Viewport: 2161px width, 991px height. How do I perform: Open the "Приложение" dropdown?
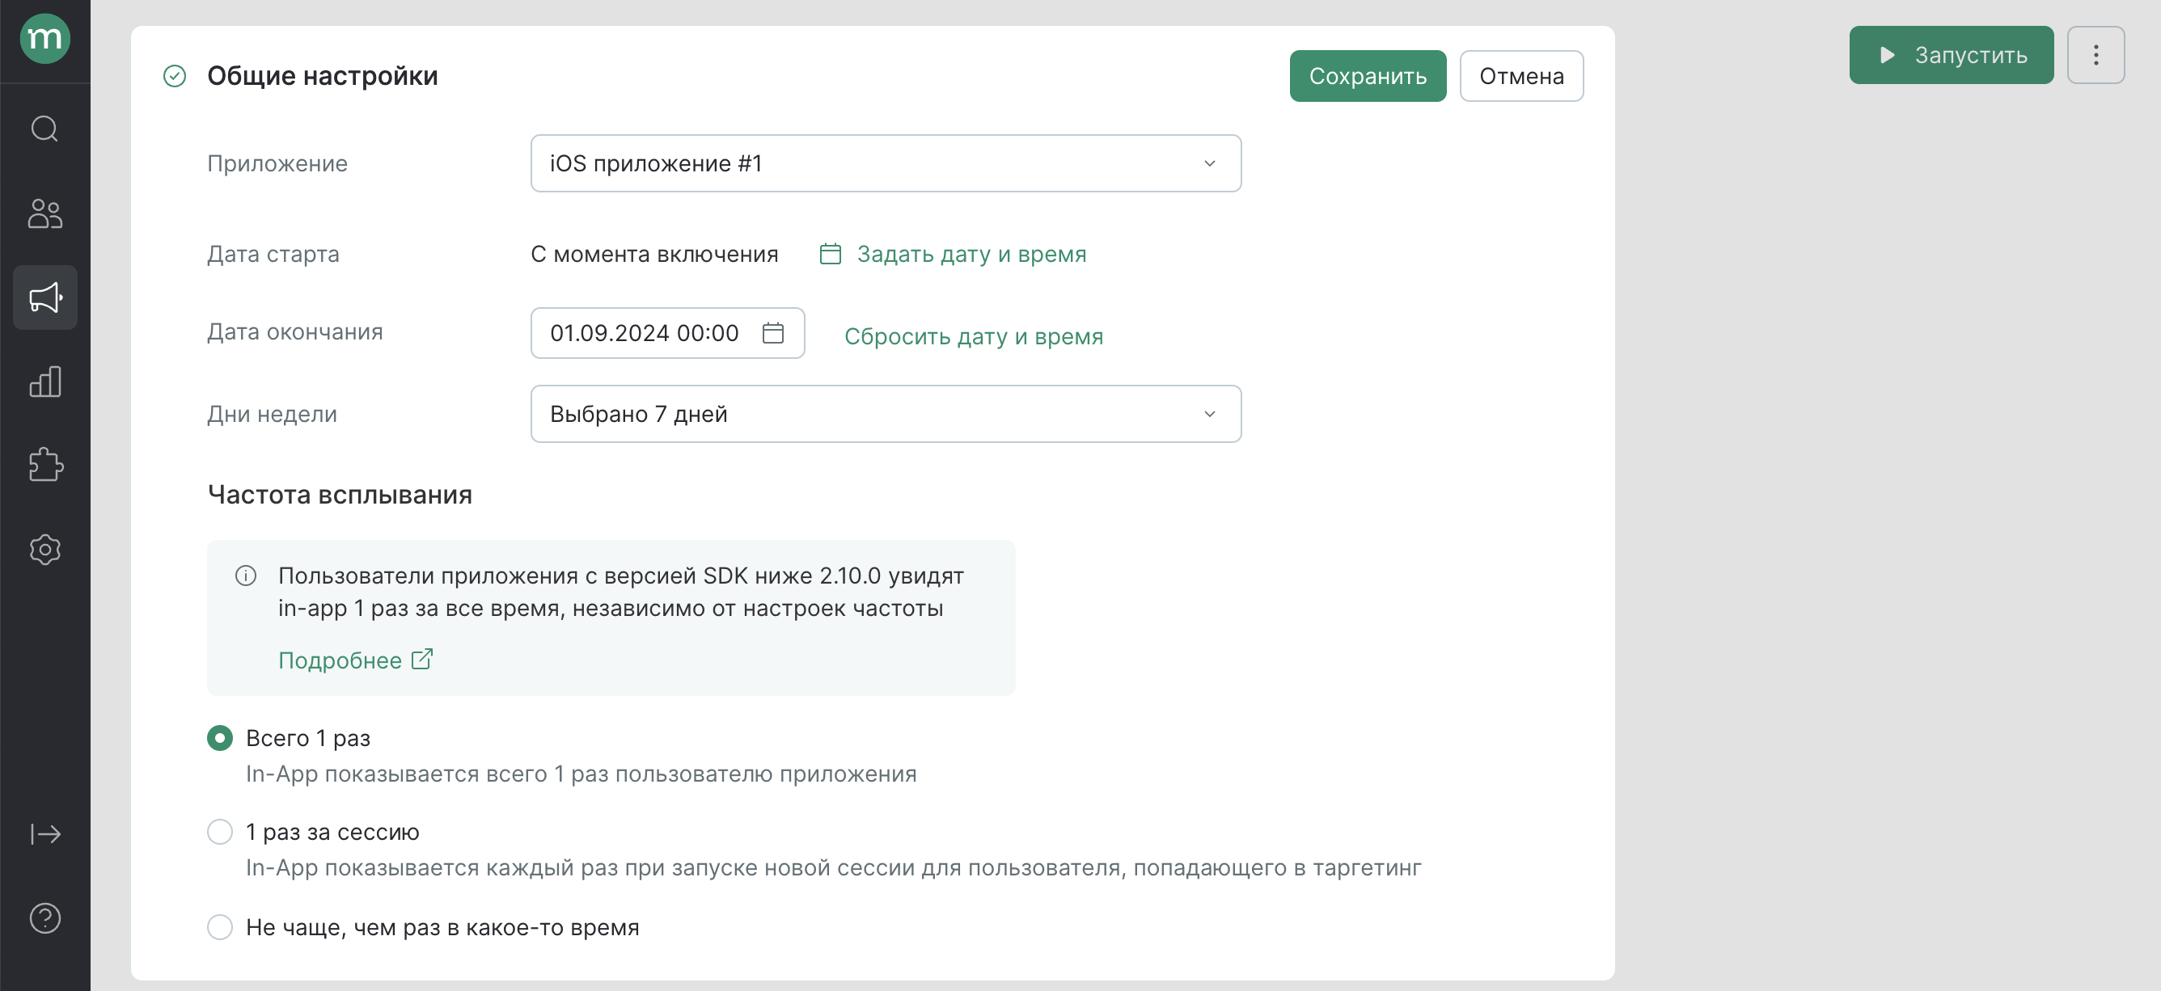tap(886, 163)
